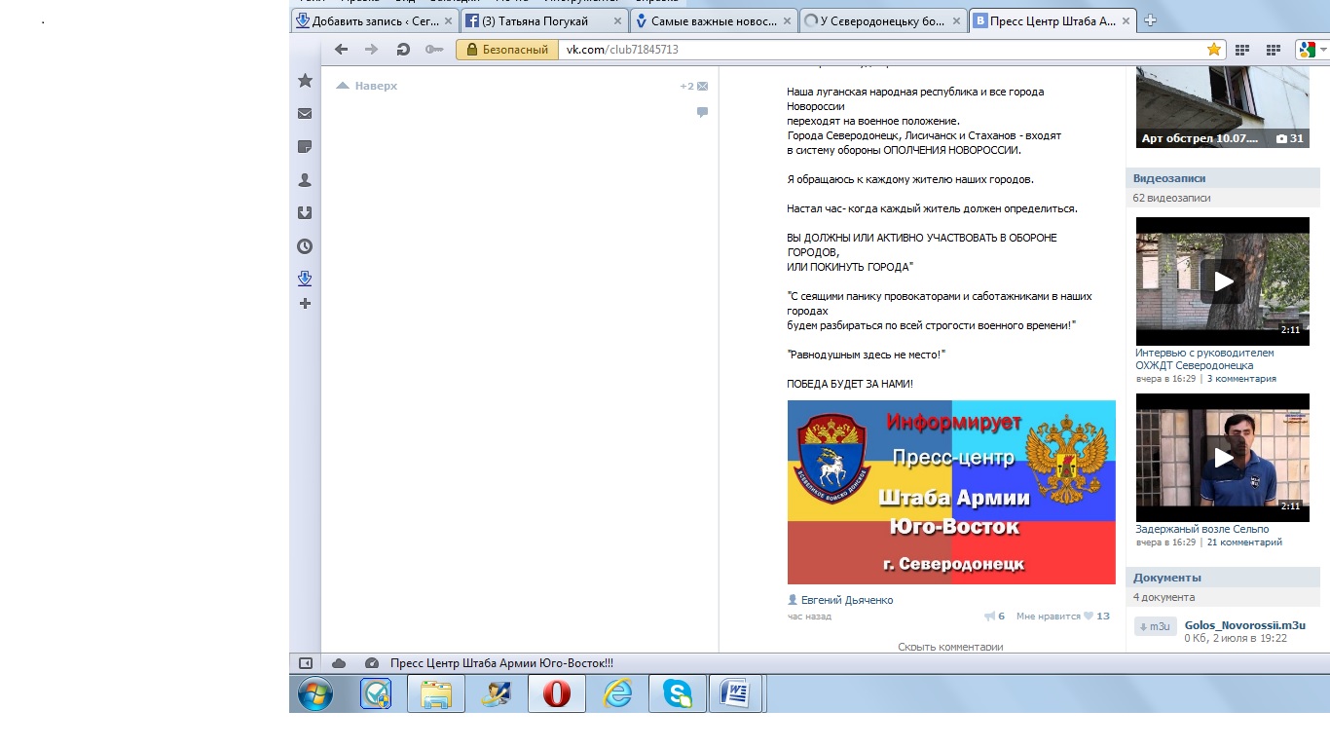Open the mail panel in Opera sidebar
The width and height of the screenshot is (1330, 748).
click(305, 114)
